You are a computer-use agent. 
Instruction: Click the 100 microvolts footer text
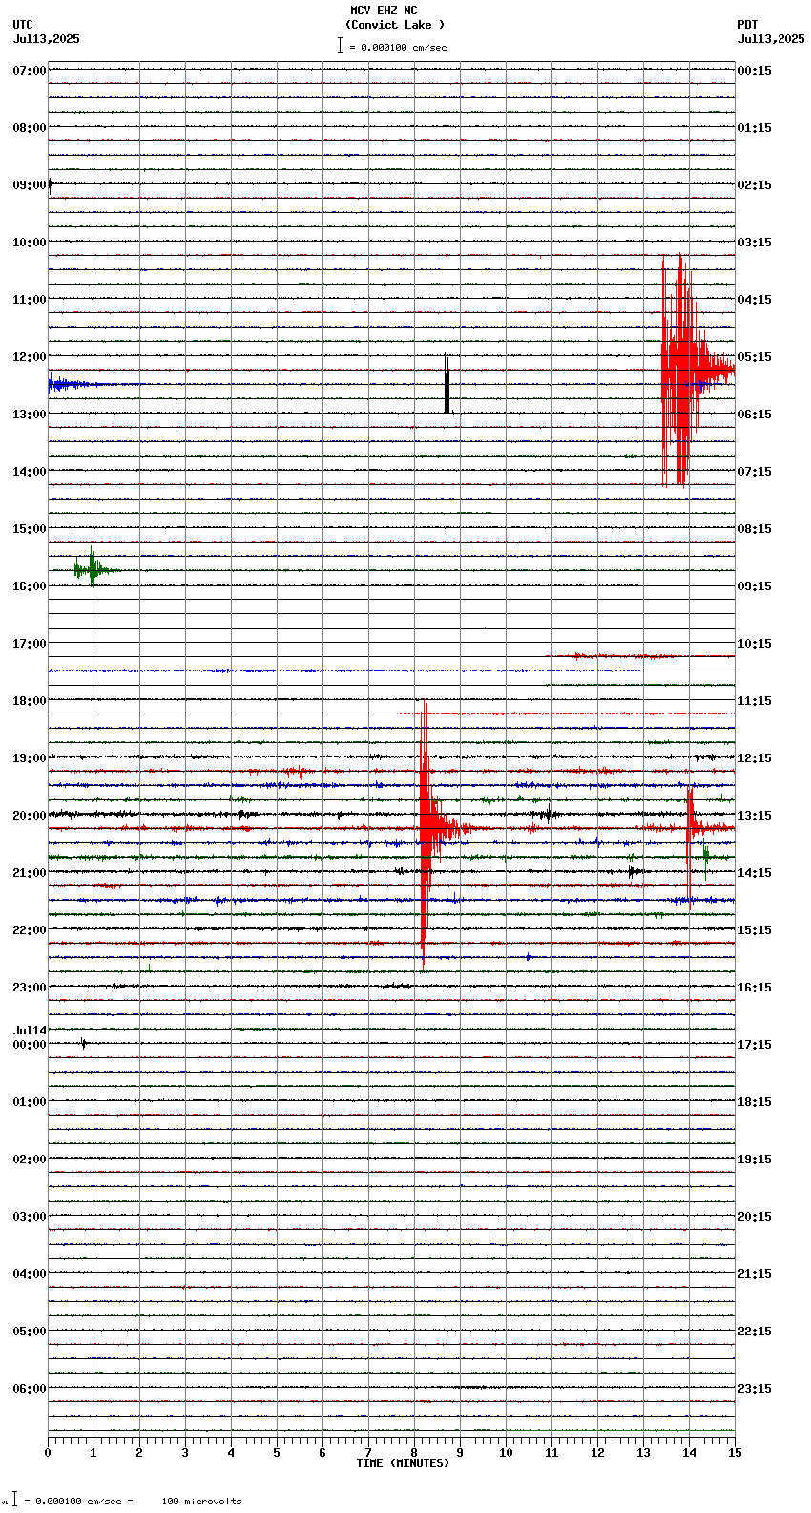tap(201, 1502)
